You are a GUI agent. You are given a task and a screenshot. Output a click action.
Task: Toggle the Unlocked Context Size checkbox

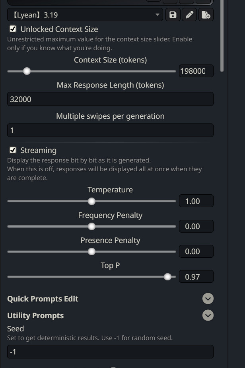pos(13,29)
